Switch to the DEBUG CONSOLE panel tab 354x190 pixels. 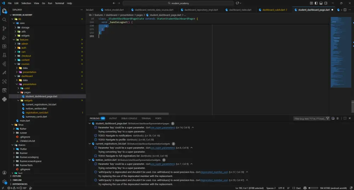(129, 118)
